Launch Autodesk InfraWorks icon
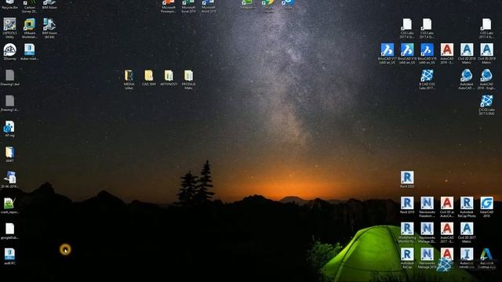The image size is (502, 282). click(467, 258)
